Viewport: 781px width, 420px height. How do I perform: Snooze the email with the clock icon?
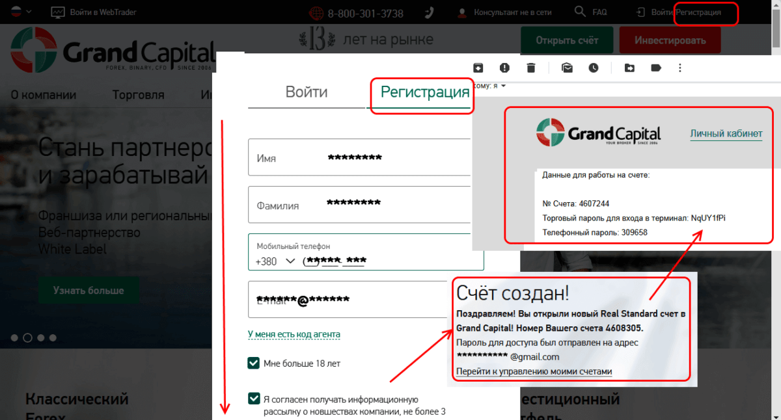tap(594, 68)
